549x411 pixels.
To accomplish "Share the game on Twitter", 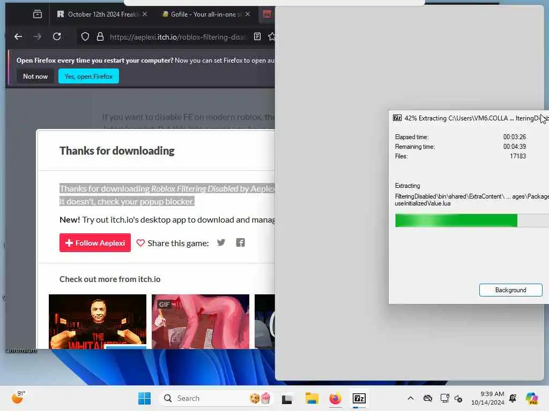I will tap(221, 242).
